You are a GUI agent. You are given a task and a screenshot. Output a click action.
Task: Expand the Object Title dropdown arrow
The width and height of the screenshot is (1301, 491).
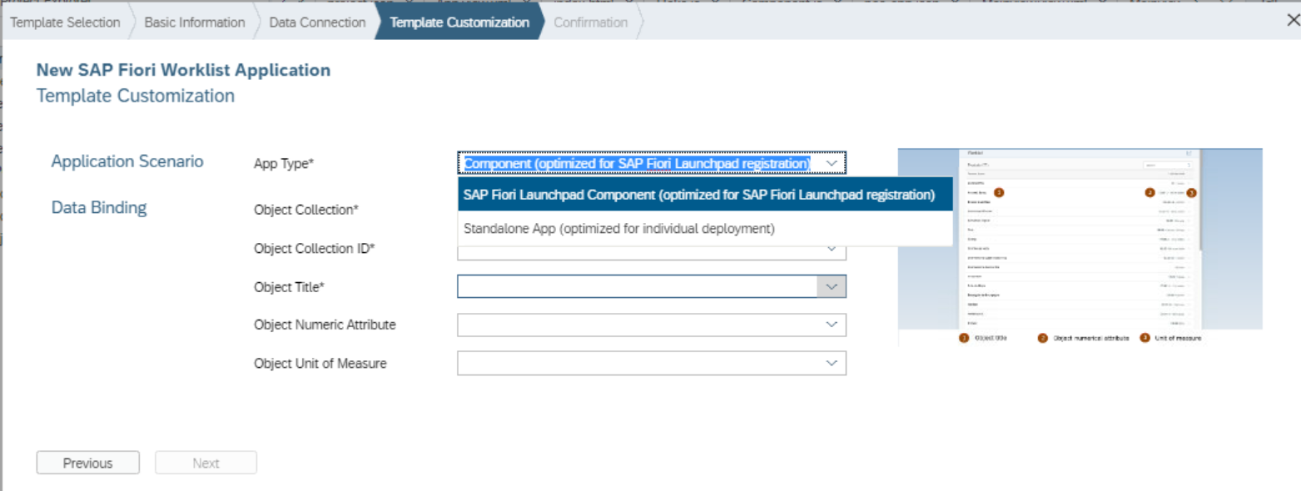point(831,286)
